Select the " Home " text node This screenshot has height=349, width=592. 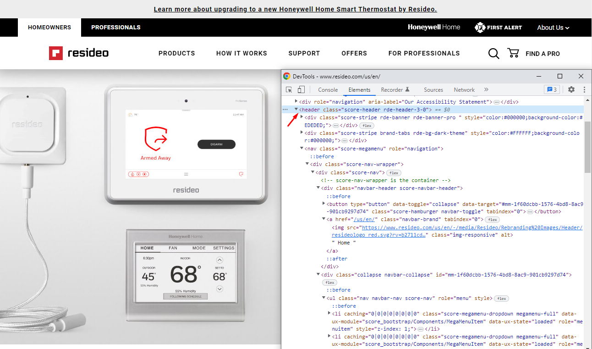[x=344, y=243]
